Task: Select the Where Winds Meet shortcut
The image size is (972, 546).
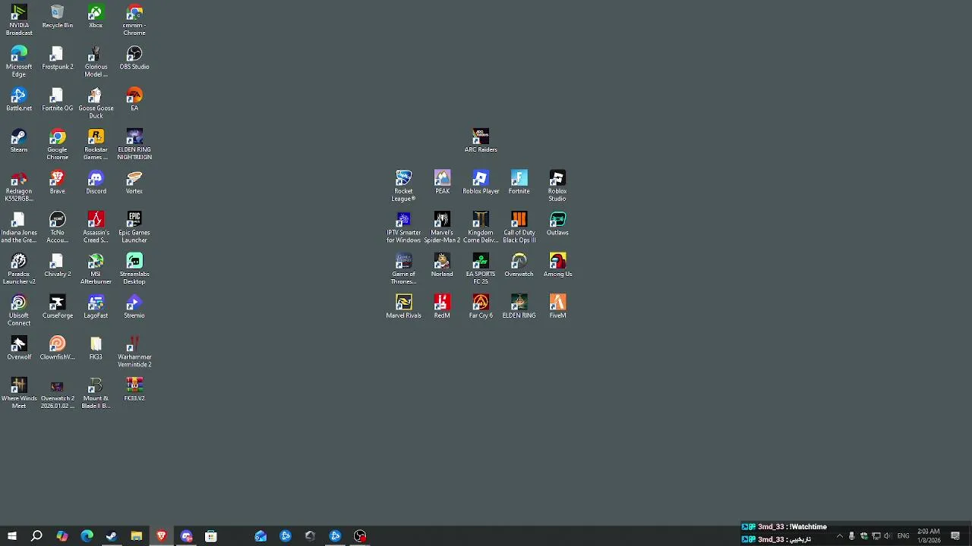Action: pos(19,394)
